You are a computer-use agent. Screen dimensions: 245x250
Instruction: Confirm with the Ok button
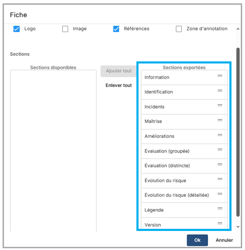click(x=197, y=240)
